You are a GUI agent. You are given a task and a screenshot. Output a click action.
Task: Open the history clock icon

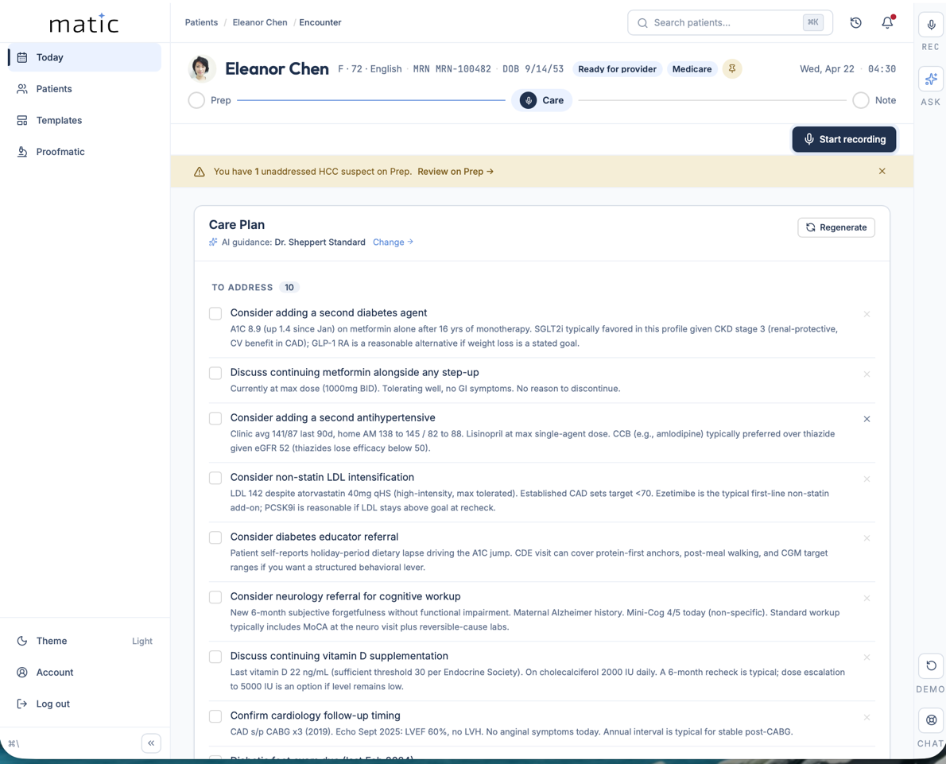[x=855, y=23]
